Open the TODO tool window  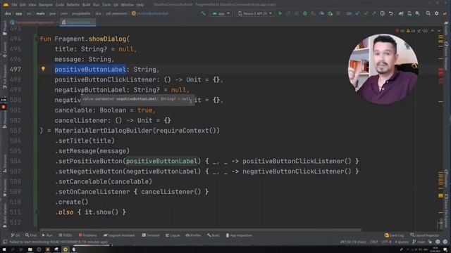coord(66,235)
